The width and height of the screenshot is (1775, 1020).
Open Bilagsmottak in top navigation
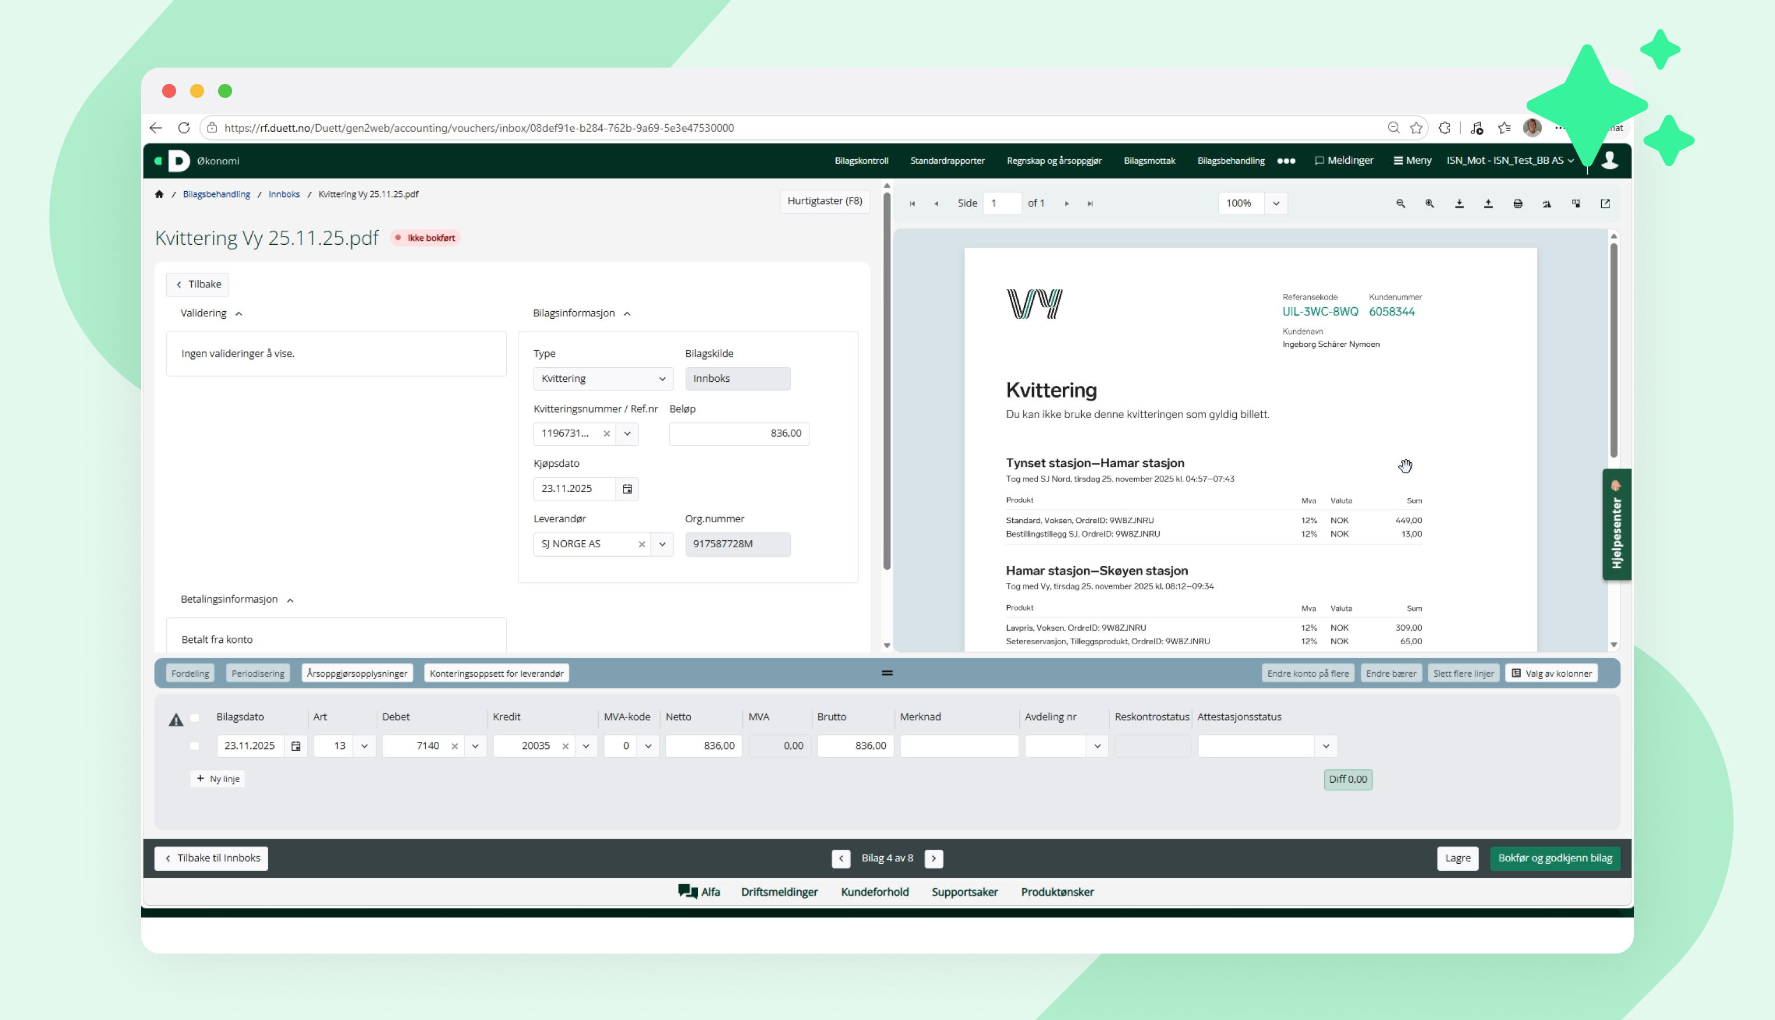pos(1149,161)
